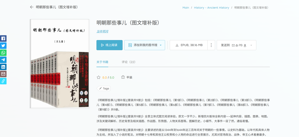
Task: Open History - Ancient History breadcrumb
Action: 212,8
